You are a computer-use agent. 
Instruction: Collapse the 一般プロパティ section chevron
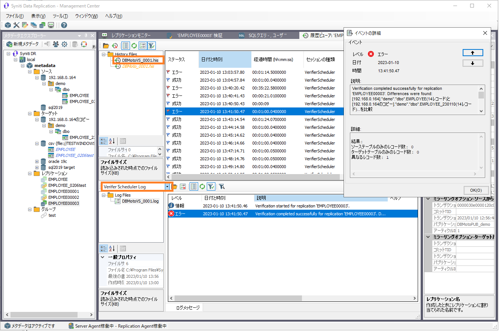point(103,257)
